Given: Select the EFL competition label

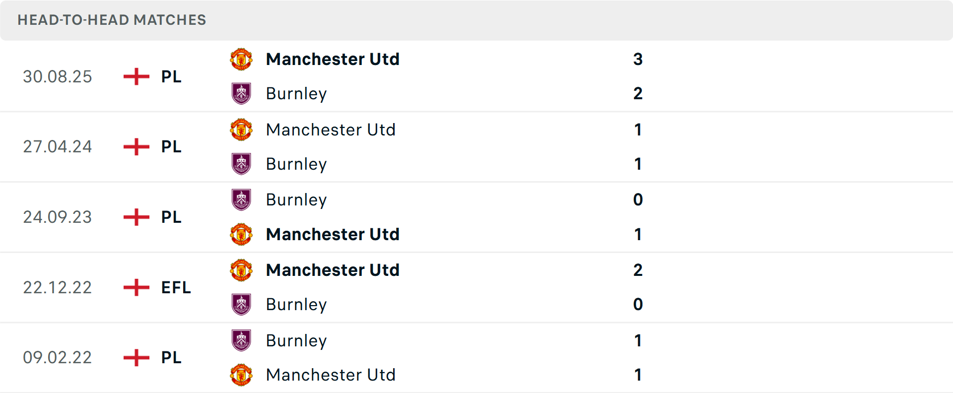Looking at the screenshot, I should point(176,287).
